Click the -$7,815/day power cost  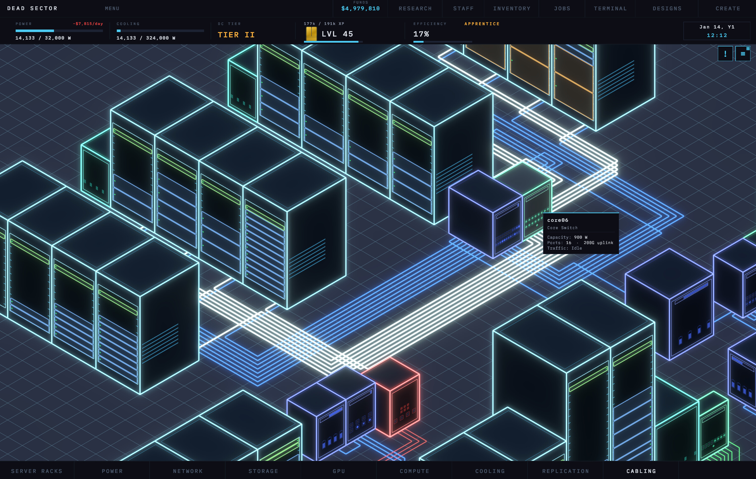(x=88, y=24)
